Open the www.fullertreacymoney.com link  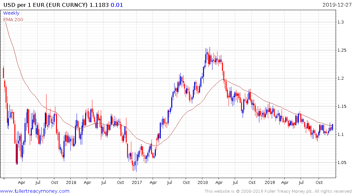[x=35, y=191]
